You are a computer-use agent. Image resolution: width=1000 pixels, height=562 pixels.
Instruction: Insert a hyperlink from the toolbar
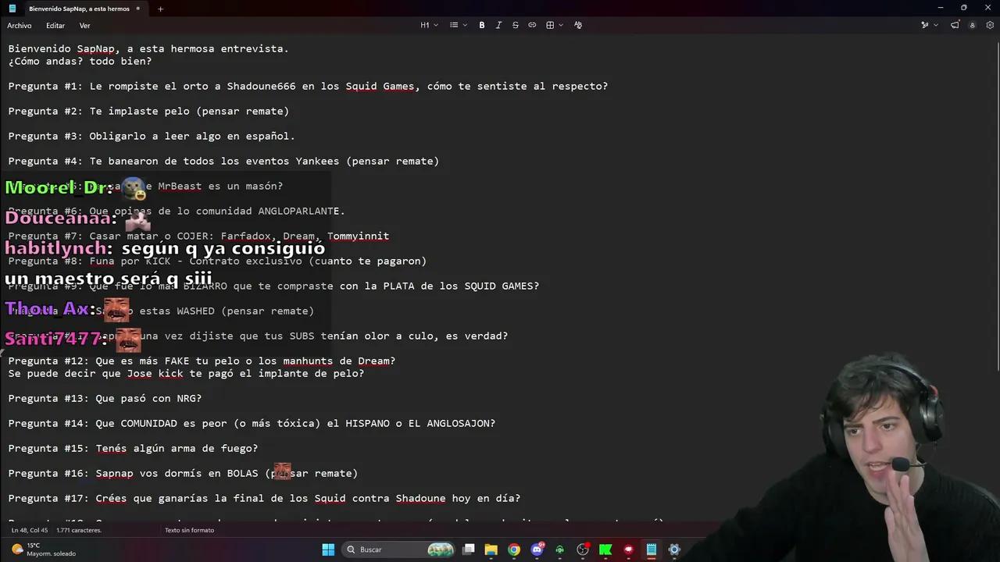pos(532,25)
